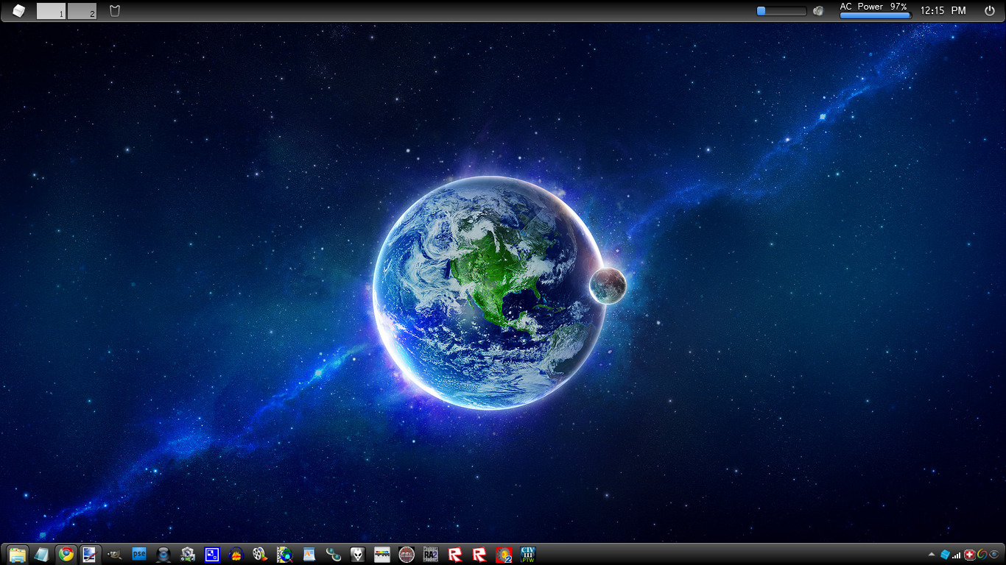The height and width of the screenshot is (565, 1006).
Task: Launch the webcam application icon
Action: (x=163, y=554)
